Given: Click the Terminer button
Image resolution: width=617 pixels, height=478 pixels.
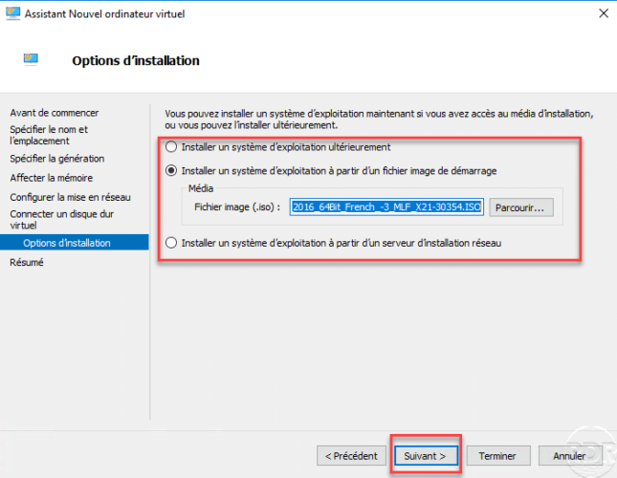Looking at the screenshot, I should coord(498,456).
